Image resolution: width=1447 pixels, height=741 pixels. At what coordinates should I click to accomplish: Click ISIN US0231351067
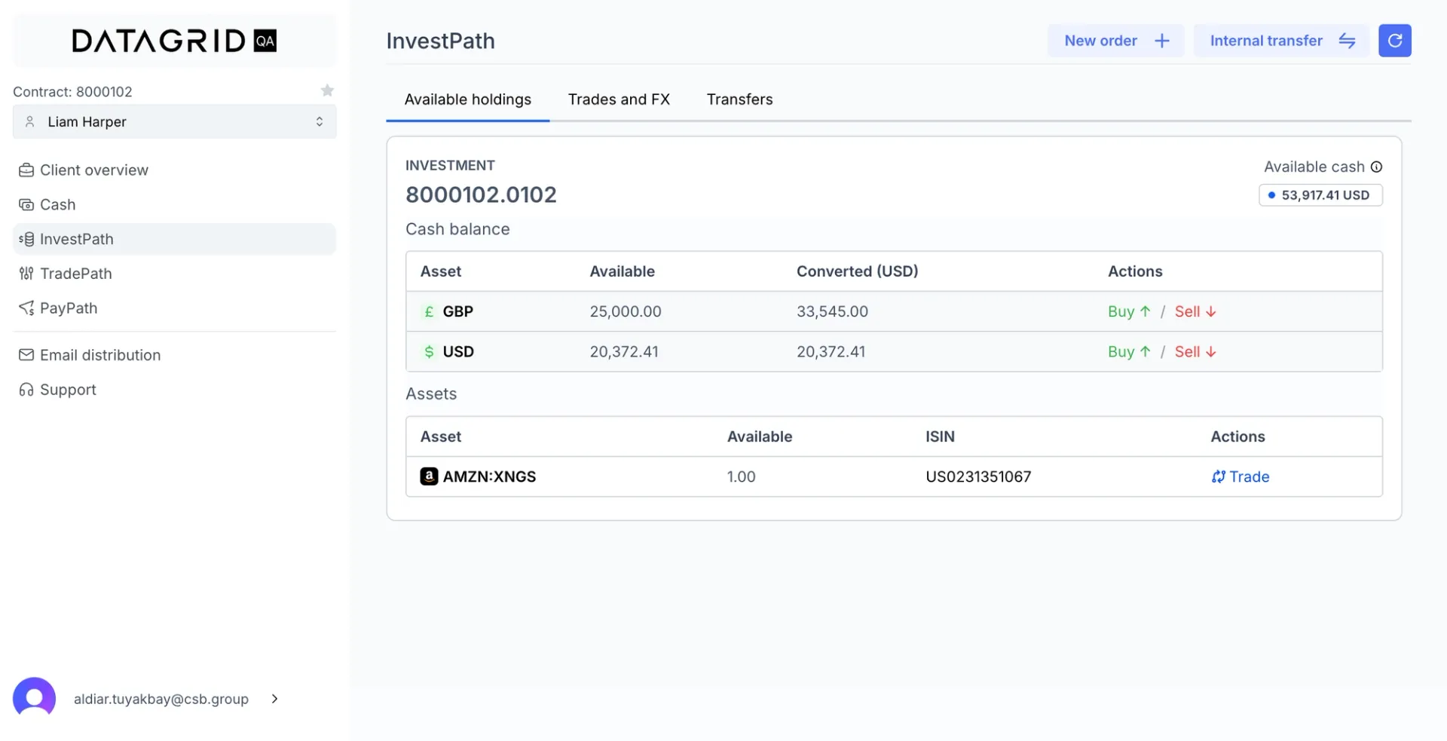coord(978,476)
